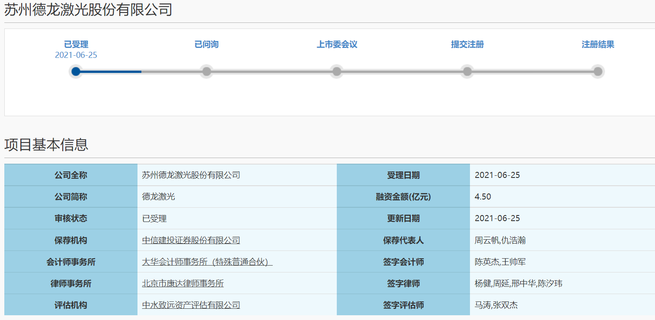Select the 已受理 stage label
Screen dimensions: 655x320
pyautogui.click(x=76, y=44)
